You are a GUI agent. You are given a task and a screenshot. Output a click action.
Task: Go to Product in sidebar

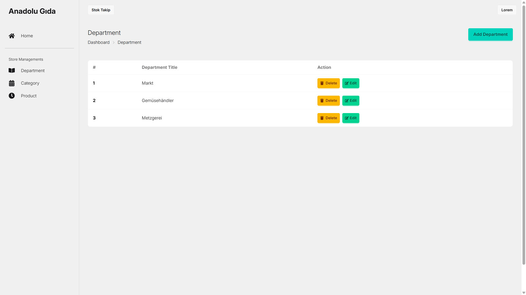coord(29,96)
